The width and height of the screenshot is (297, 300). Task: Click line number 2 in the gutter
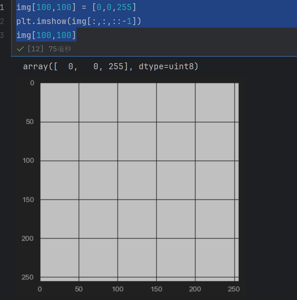[2, 21]
